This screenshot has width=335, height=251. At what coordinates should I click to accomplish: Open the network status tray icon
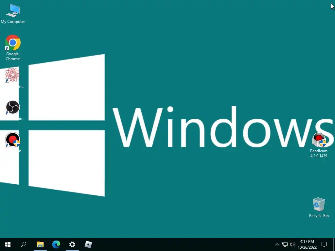pos(285,244)
